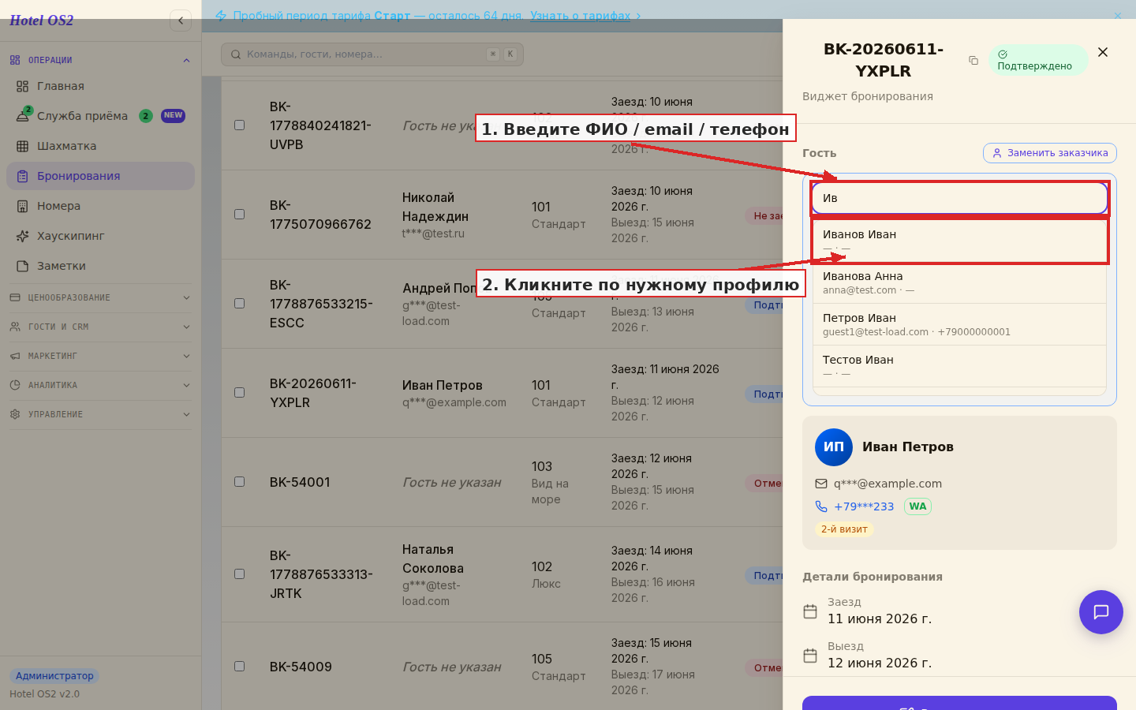Click the email envelope icon of guest

coord(821,484)
